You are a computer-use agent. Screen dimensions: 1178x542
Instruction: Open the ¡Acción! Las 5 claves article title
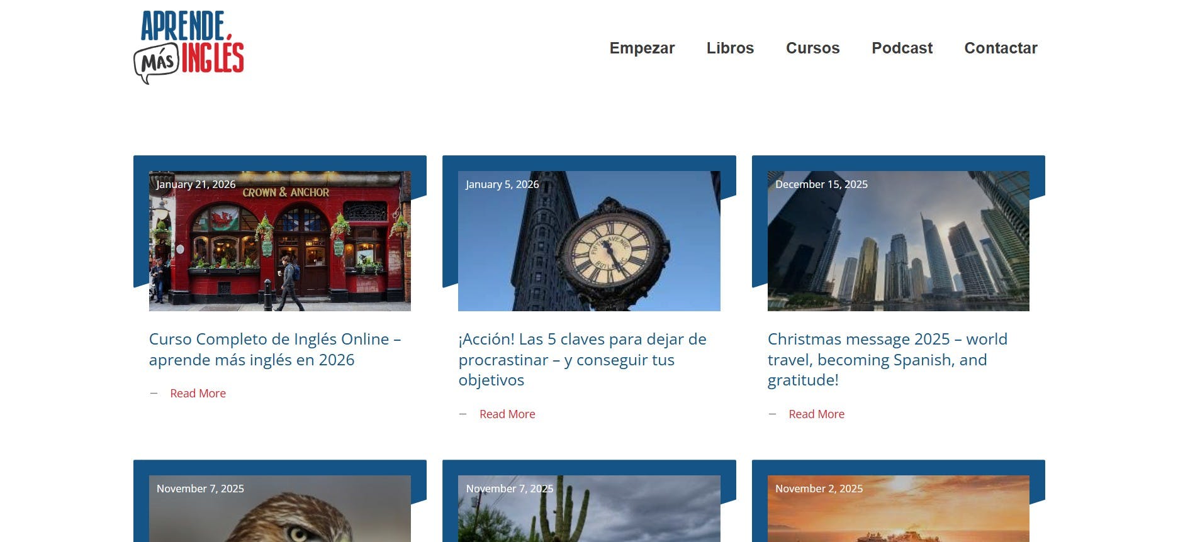(x=582, y=360)
